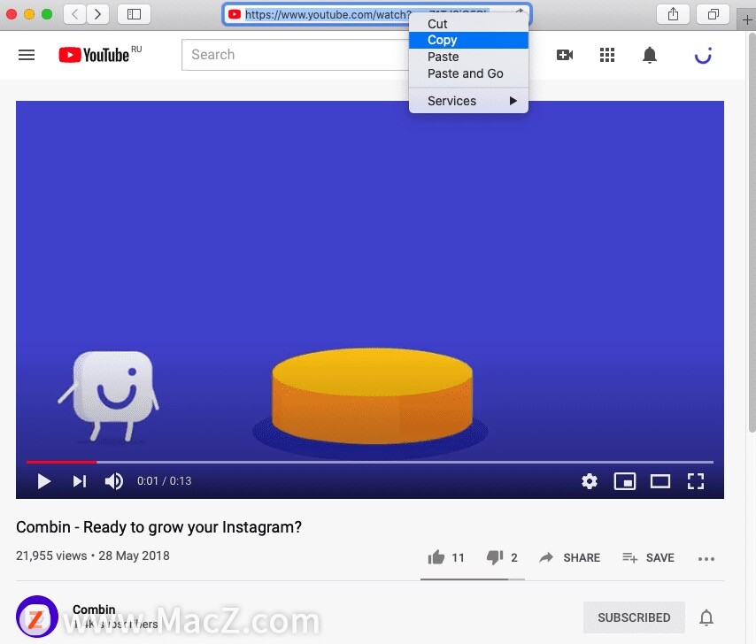Go back with Safari back arrow
756x644 pixels.
tap(74, 14)
